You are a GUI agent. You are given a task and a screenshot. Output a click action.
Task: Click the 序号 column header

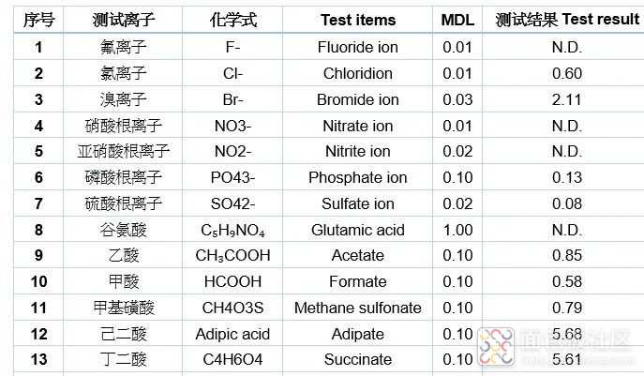pyautogui.click(x=38, y=20)
